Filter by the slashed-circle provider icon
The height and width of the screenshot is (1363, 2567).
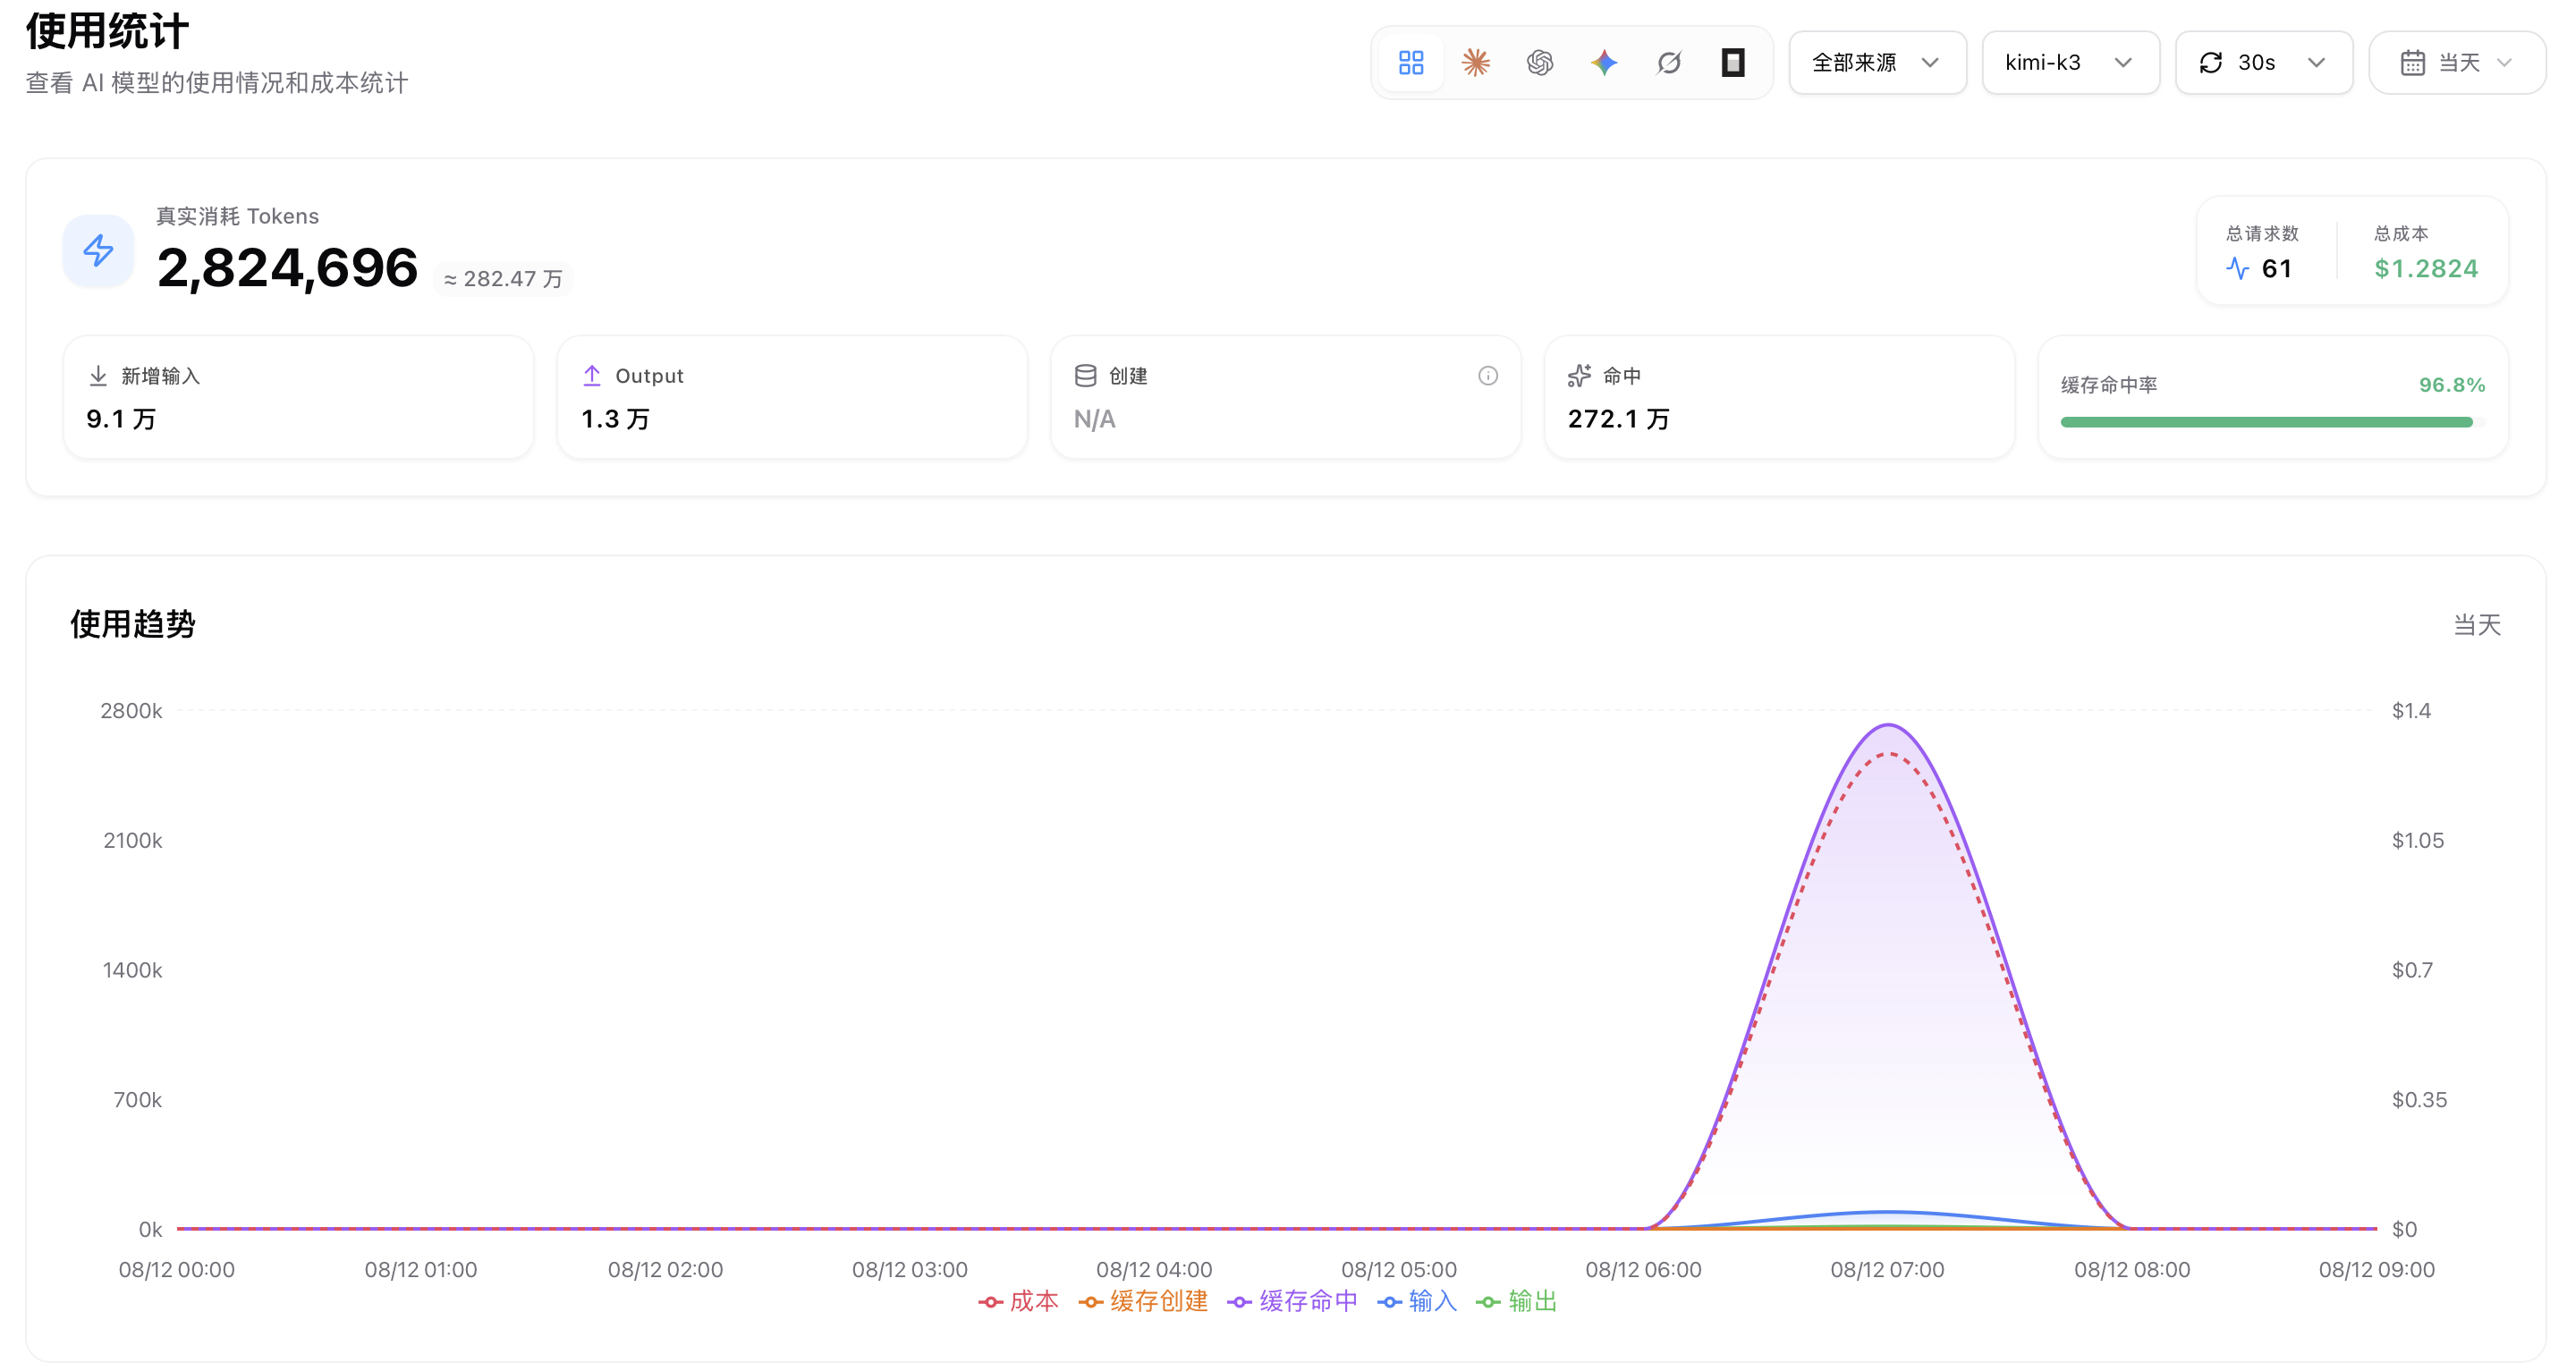pyautogui.click(x=1669, y=63)
